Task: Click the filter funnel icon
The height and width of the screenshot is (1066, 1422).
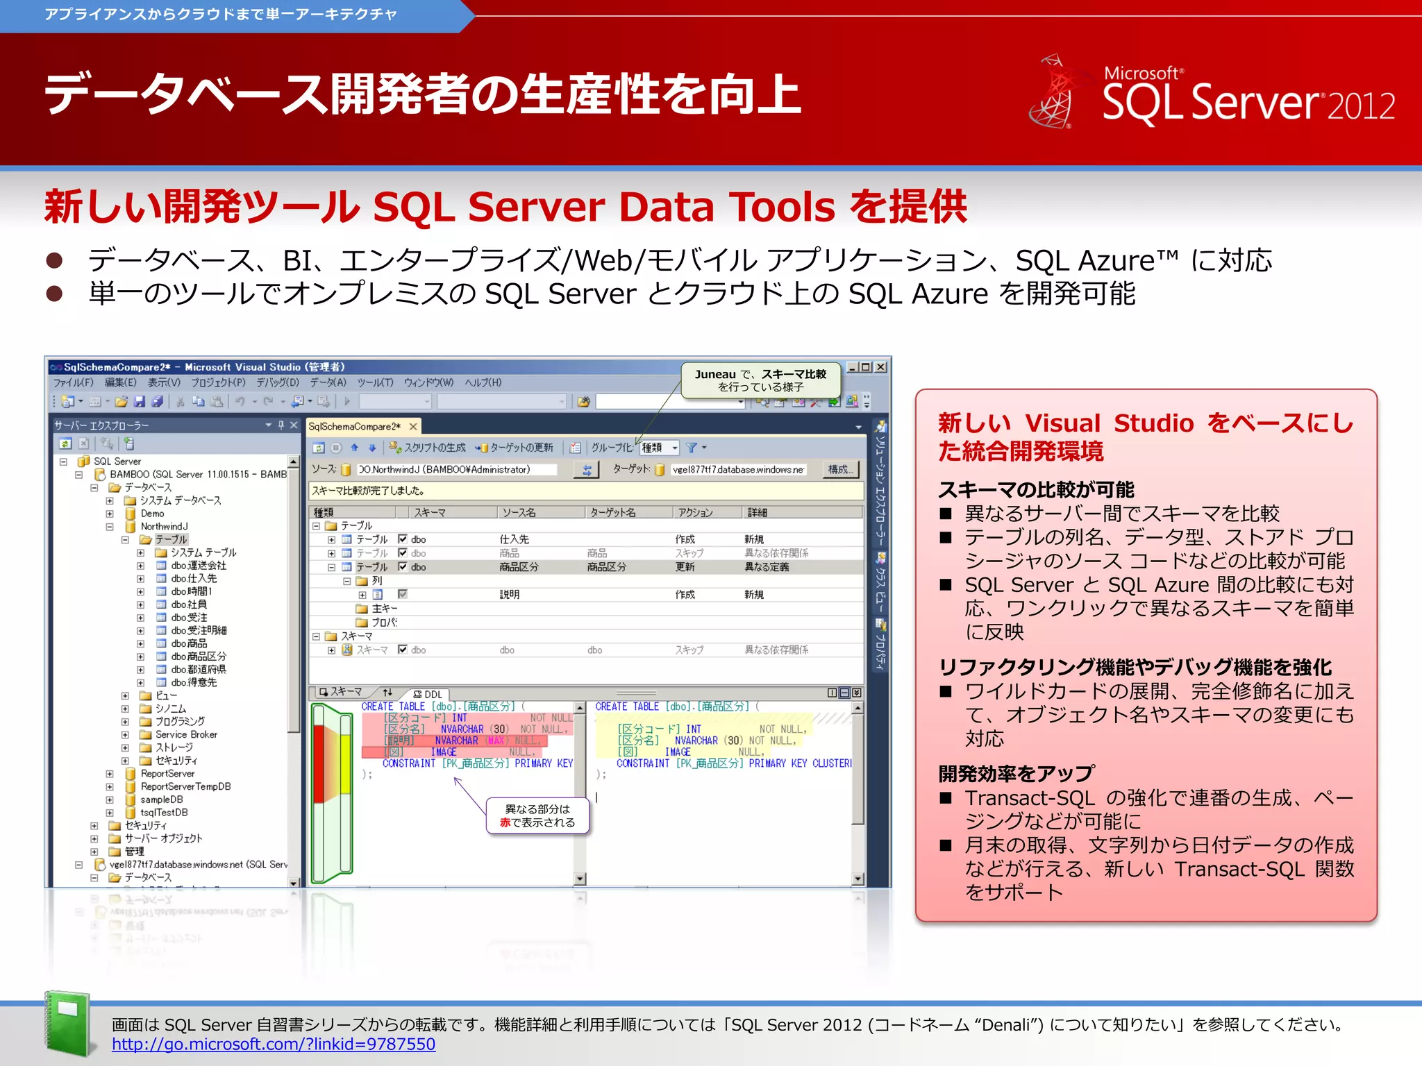Action: coord(692,448)
